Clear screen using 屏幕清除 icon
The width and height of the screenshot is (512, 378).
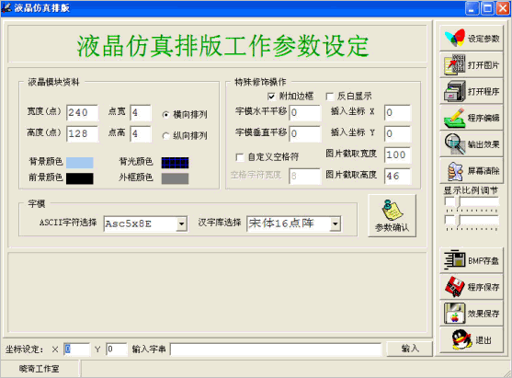click(472, 170)
